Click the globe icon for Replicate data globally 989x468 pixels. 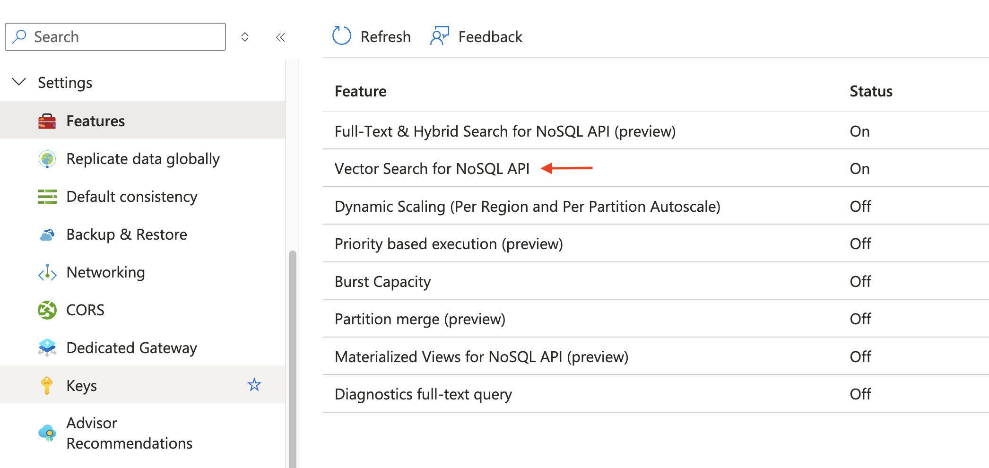click(47, 159)
